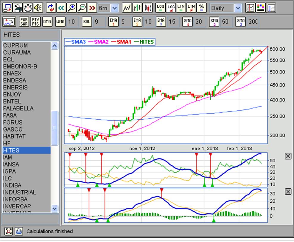The height and width of the screenshot is (242, 294).
Task: Toggle the PAR SAR indicator
Action: (x=24, y=22)
